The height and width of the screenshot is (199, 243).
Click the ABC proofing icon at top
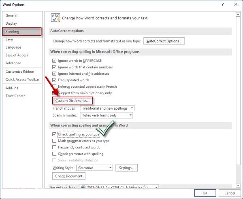point(55,18)
